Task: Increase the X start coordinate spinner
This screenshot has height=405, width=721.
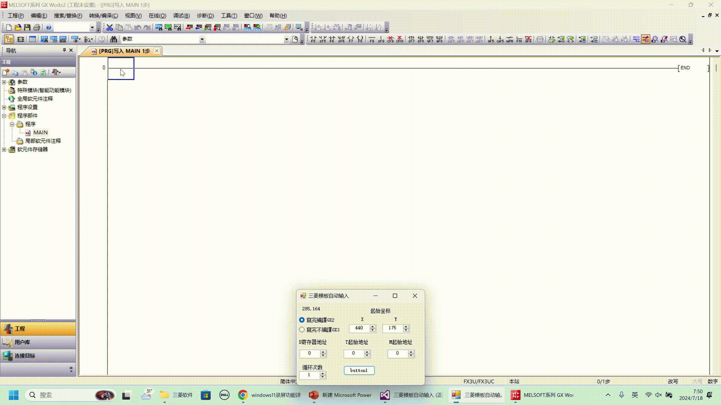Action: point(373,326)
